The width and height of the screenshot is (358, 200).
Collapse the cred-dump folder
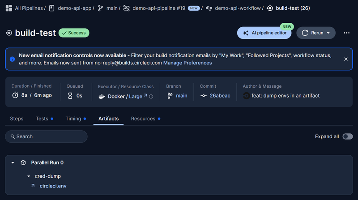click(29, 176)
